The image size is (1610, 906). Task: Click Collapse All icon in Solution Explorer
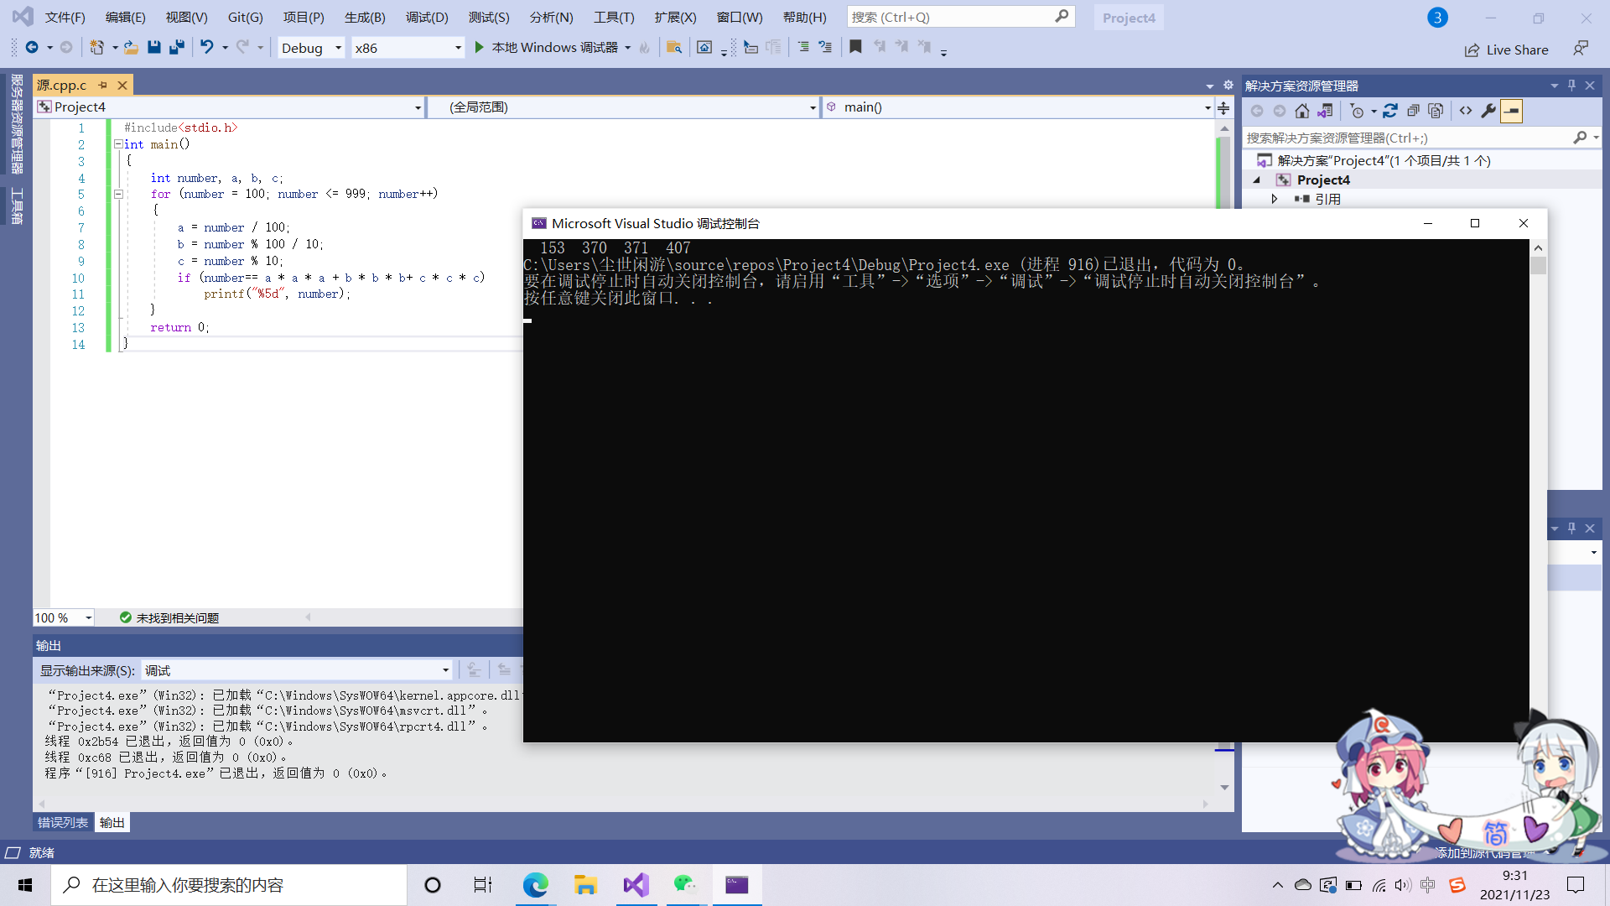[1413, 111]
